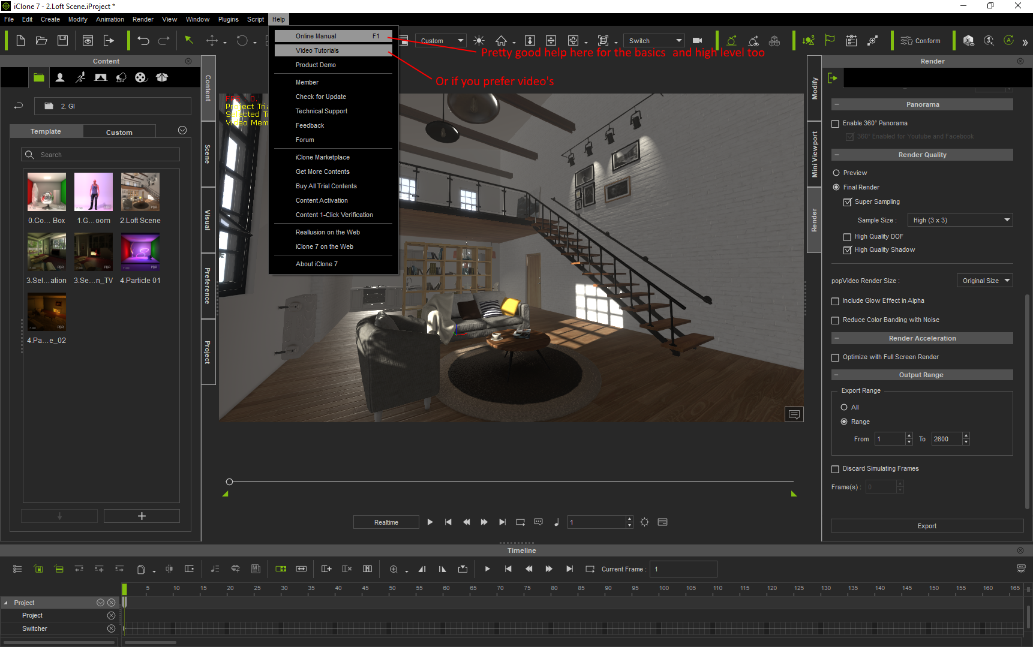
Task: Click the Home camera view icon
Action: pos(501,41)
